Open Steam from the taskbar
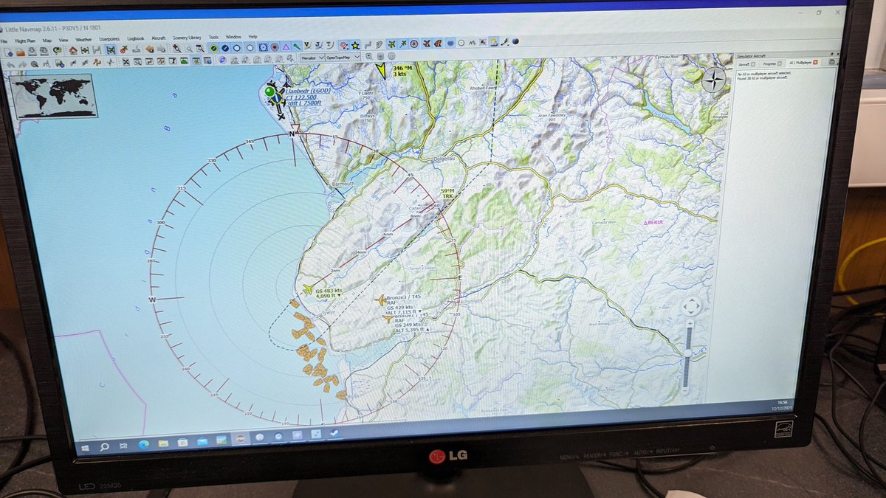 (334, 434)
